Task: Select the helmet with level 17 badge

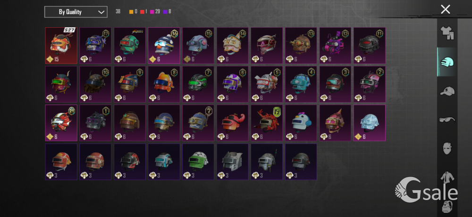Action: pos(95,46)
